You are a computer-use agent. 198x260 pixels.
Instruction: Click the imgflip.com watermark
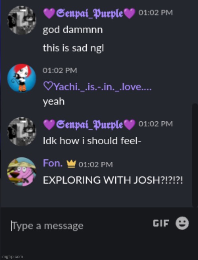(12, 257)
